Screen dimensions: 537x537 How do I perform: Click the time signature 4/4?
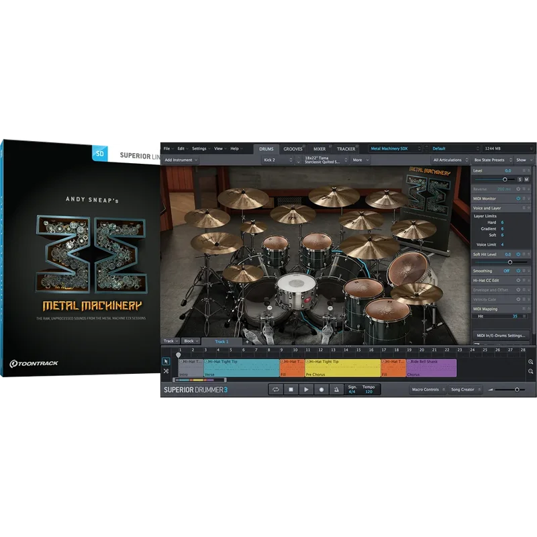click(x=352, y=392)
